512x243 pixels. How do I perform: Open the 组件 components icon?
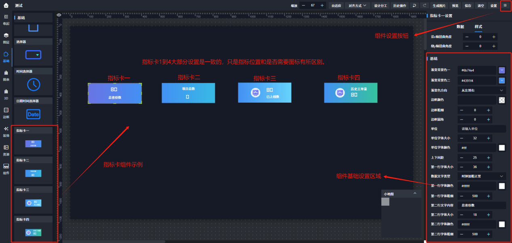click(6, 166)
